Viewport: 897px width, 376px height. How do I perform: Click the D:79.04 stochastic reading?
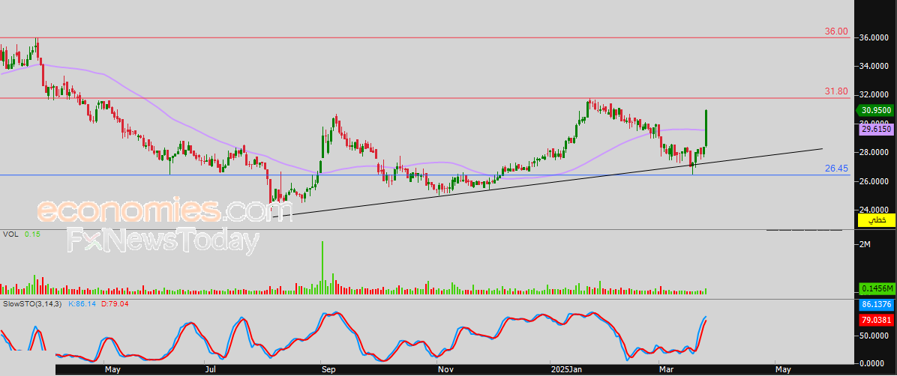tap(115, 303)
